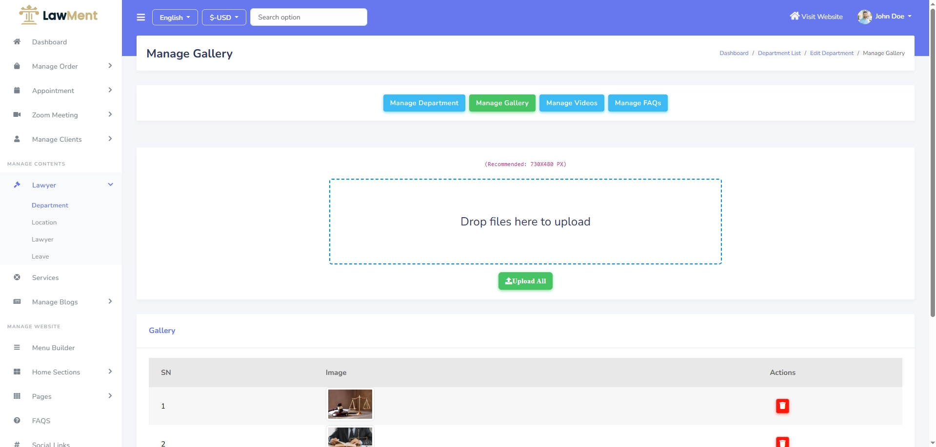
Task: Click the Manage Blogs icon
Action: (x=17, y=302)
